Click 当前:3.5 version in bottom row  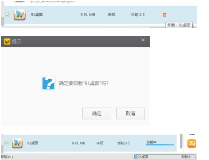[x=123, y=143]
